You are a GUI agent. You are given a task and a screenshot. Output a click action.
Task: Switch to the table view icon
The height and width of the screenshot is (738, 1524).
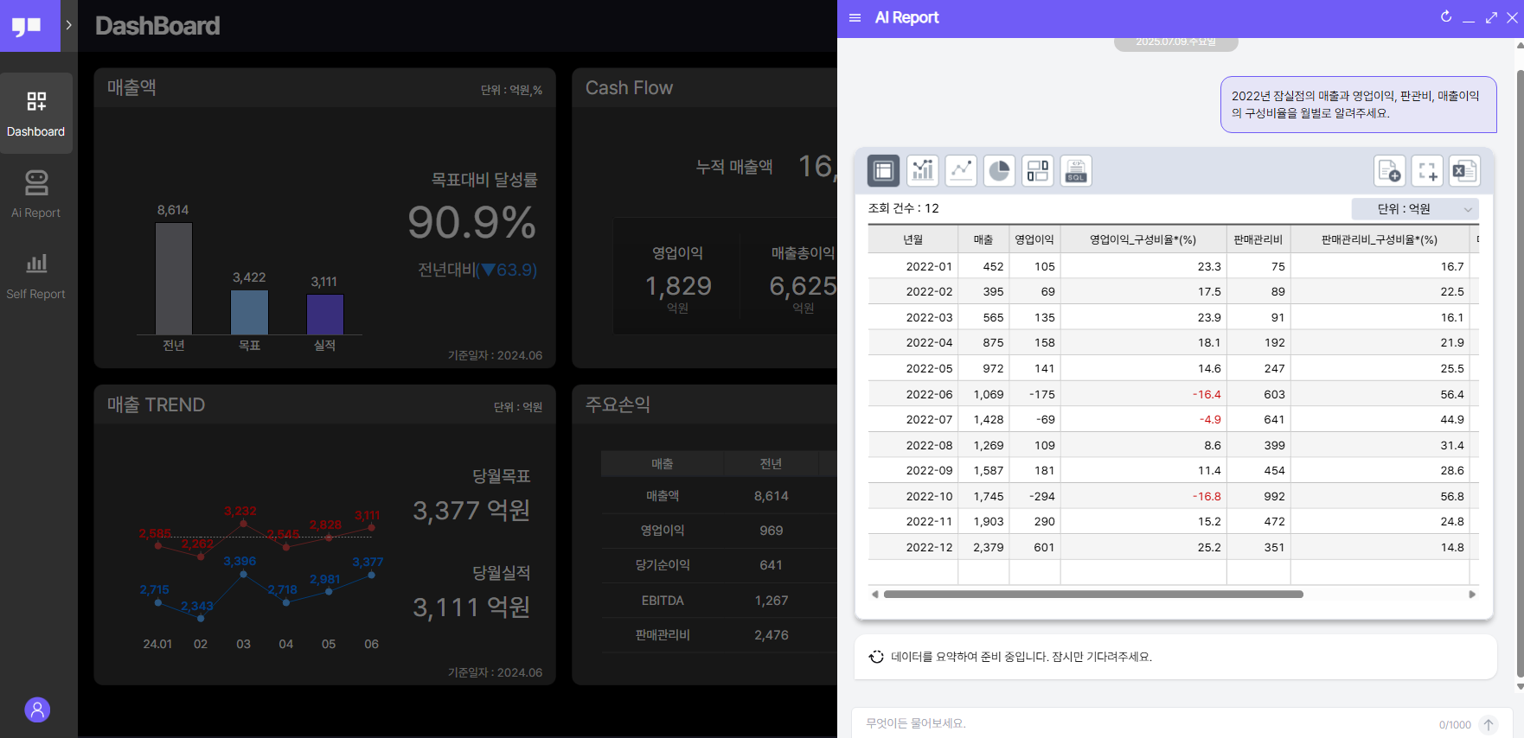883,171
